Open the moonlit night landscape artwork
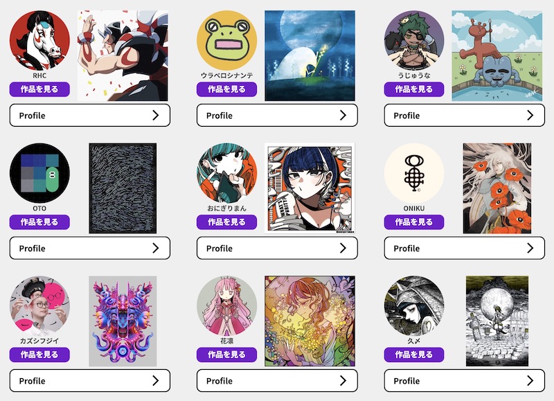554x401 pixels. [310, 56]
